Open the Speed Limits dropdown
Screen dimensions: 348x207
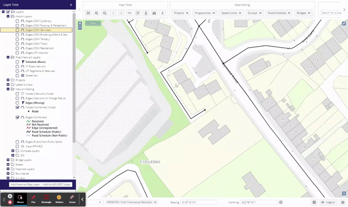coord(231,13)
